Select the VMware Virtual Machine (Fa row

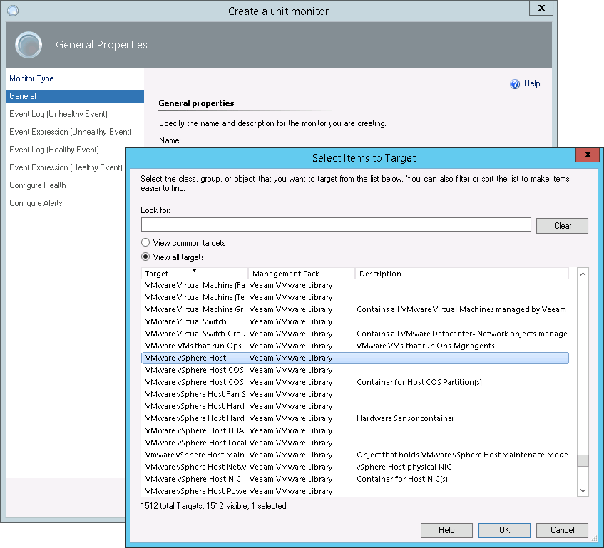(x=355, y=285)
